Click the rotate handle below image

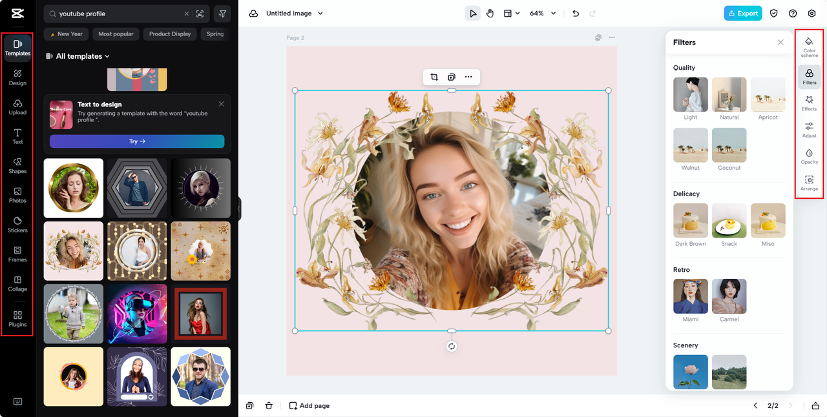click(452, 346)
